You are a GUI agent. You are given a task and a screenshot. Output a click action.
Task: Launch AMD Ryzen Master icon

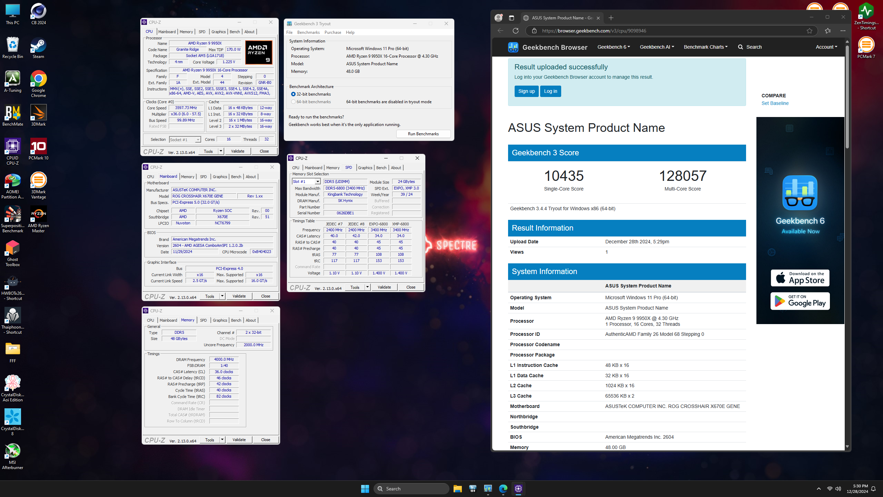38,219
